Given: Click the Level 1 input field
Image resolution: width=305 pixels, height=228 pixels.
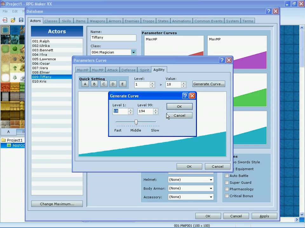Looking at the screenshot, I should click(120, 111).
